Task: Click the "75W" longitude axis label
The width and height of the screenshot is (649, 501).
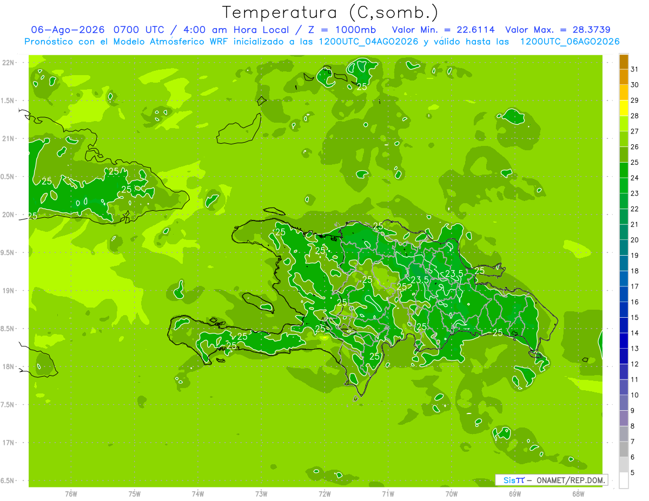Action: (135, 494)
